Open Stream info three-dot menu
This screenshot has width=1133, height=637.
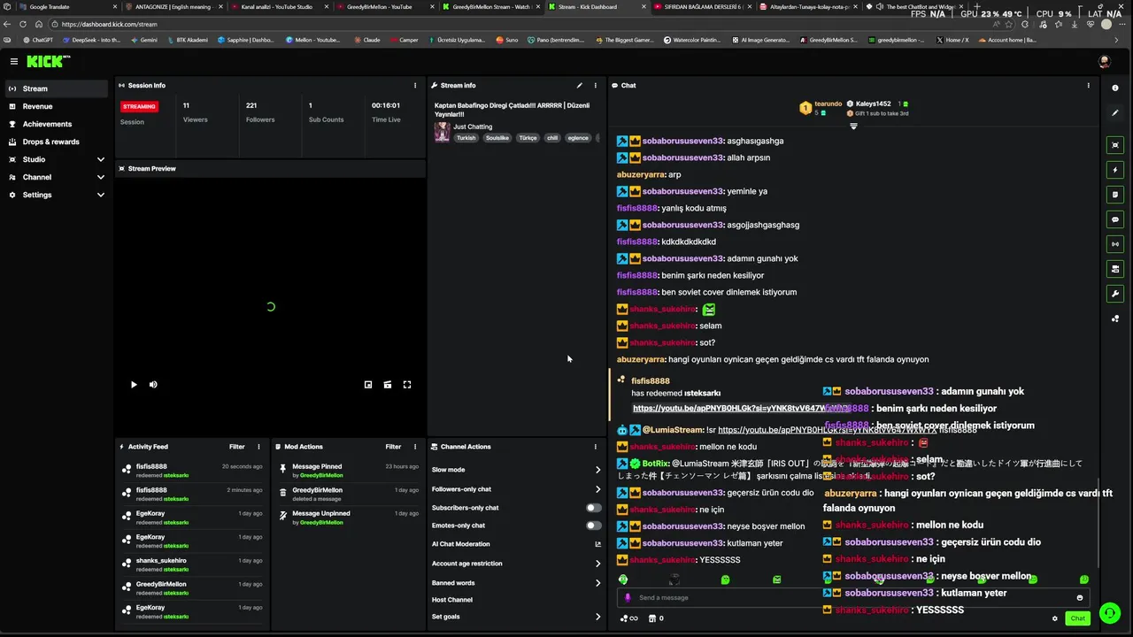(596, 86)
